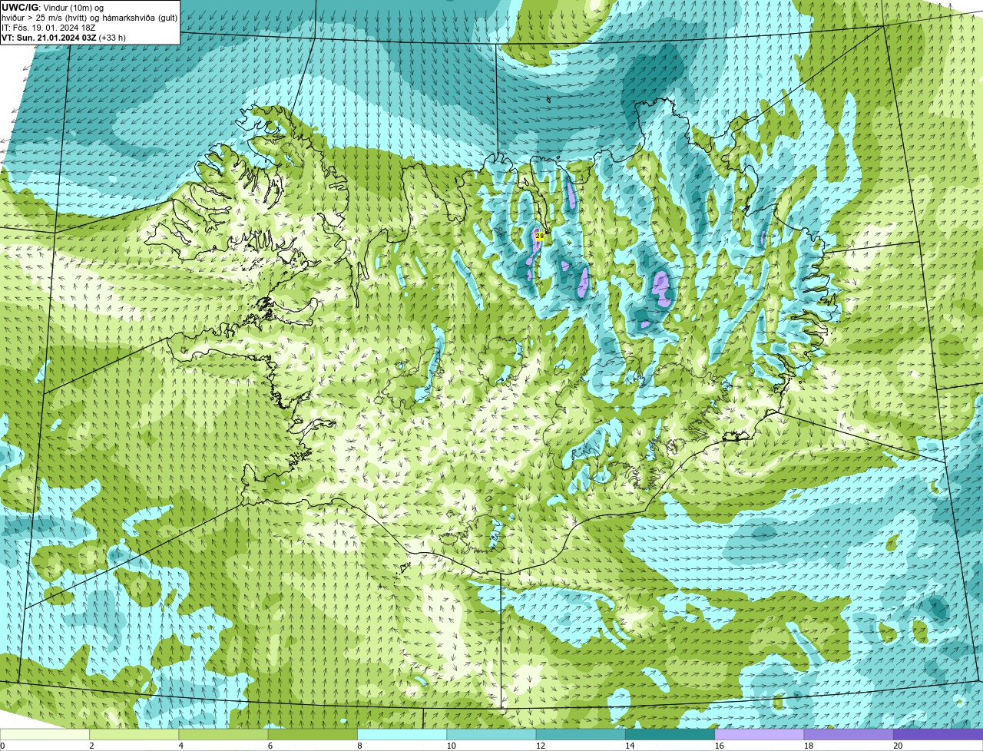Click the 'UWC/IG: Vindur (10m) og' title line

pyautogui.click(x=53, y=8)
